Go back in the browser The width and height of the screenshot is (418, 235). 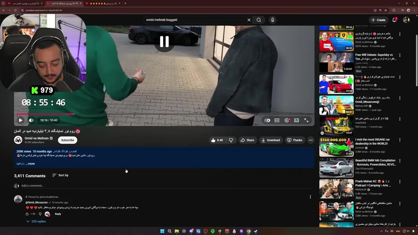click(3, 10)
